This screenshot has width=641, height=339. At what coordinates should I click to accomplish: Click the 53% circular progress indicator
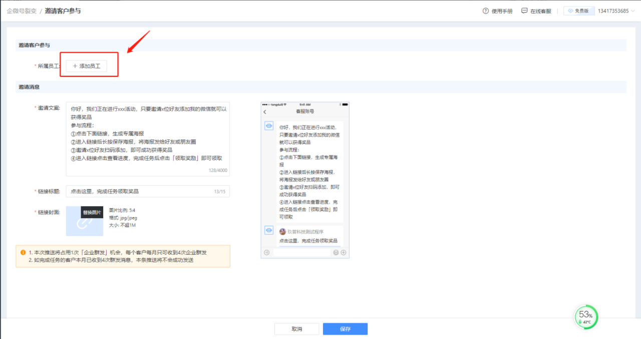coord(585,317)
